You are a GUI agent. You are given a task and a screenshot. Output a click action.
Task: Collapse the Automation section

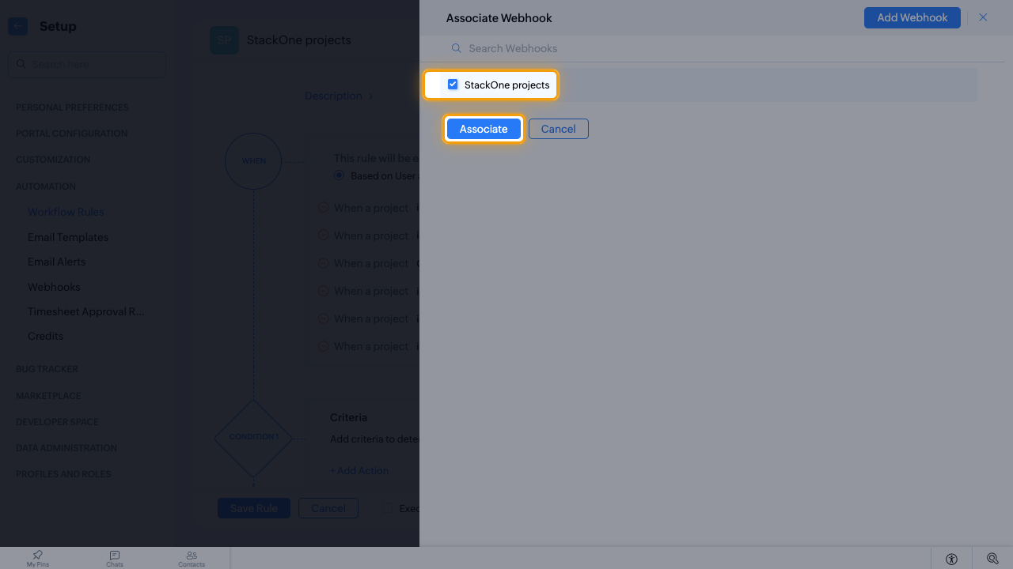46,187
